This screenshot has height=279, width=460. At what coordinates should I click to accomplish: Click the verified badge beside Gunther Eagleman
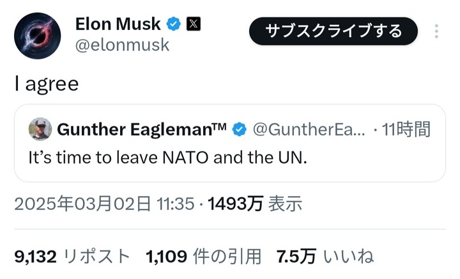pos(239,130)
